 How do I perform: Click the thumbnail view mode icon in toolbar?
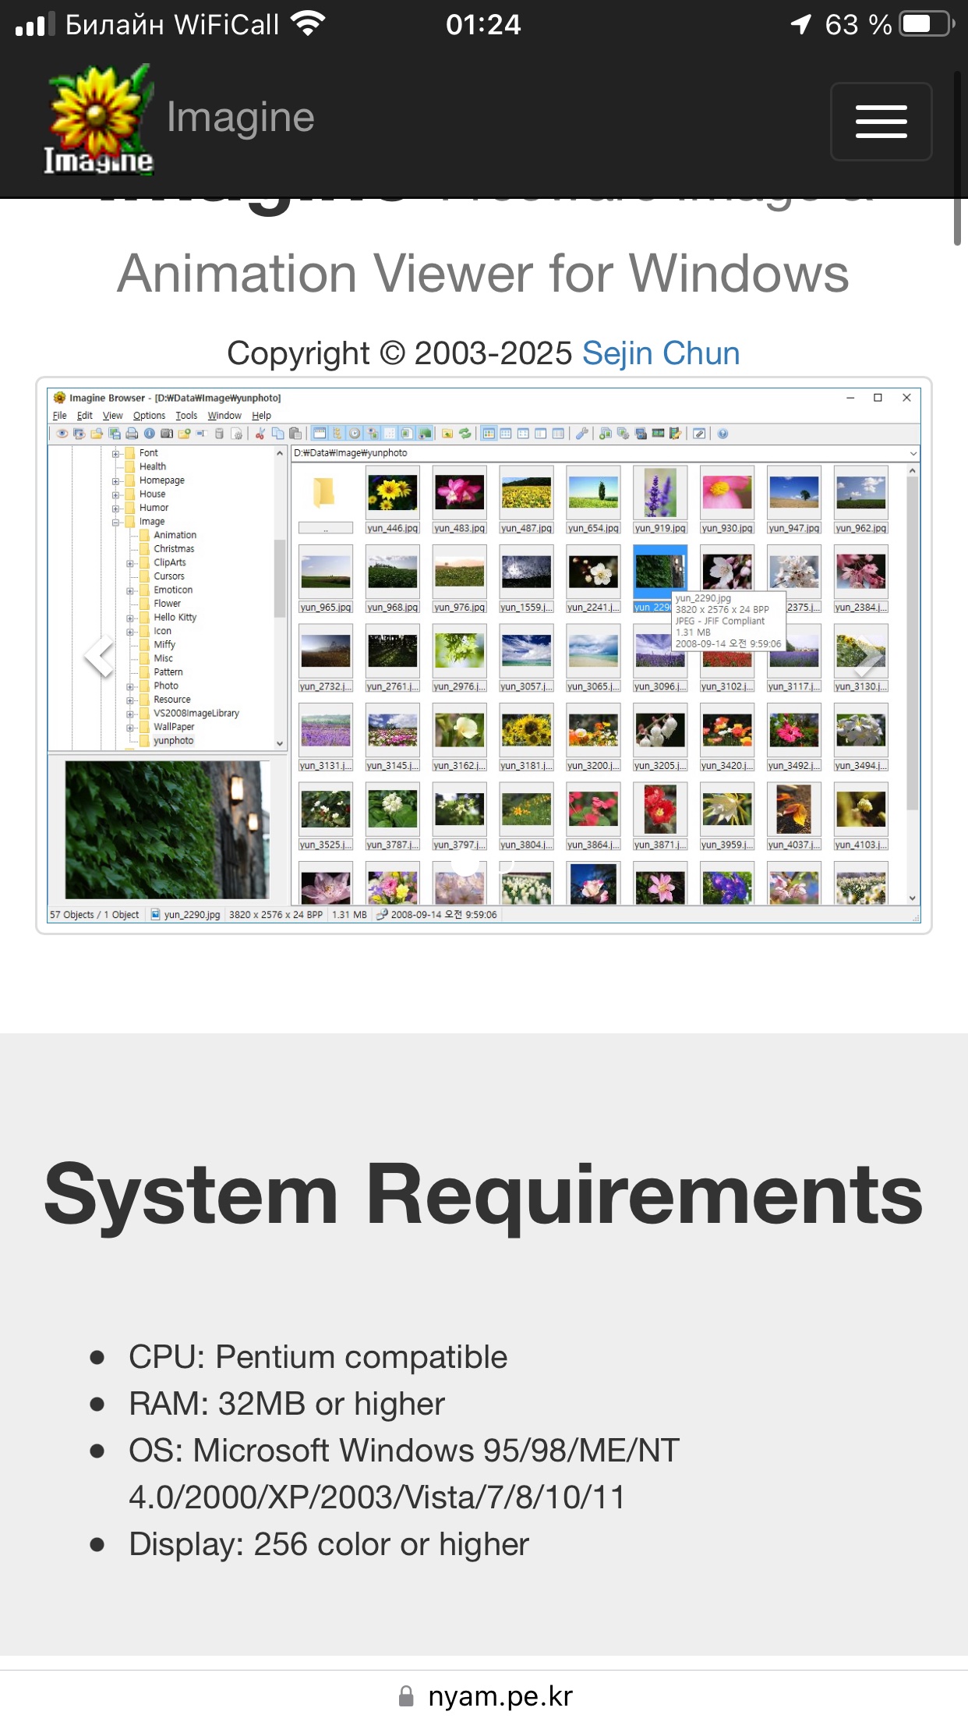tap(489, 434)
